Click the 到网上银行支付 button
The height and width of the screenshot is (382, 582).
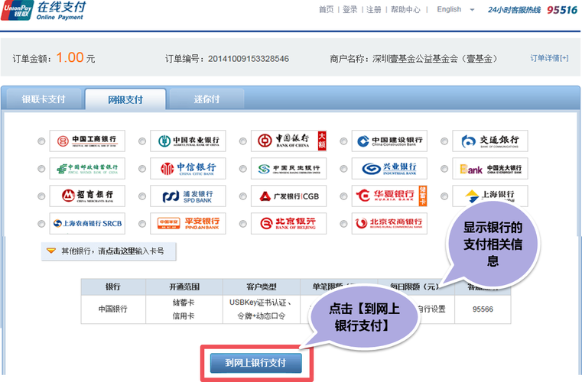coord(255,363)
